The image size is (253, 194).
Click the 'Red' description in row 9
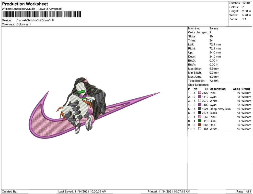pos(212,125)
